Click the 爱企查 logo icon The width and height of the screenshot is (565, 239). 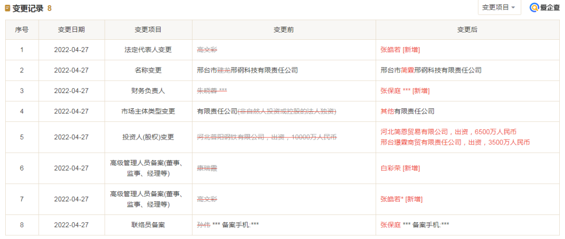(x=534, y=7)
